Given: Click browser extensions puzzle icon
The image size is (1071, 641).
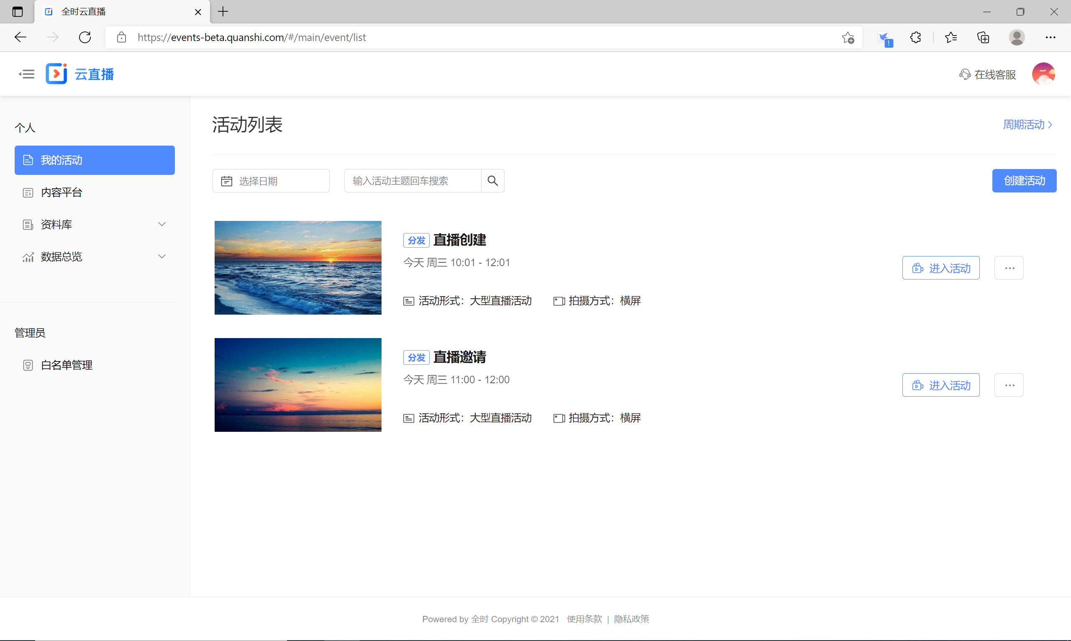Looking at the screenshot, I should (x=915, y=38).
